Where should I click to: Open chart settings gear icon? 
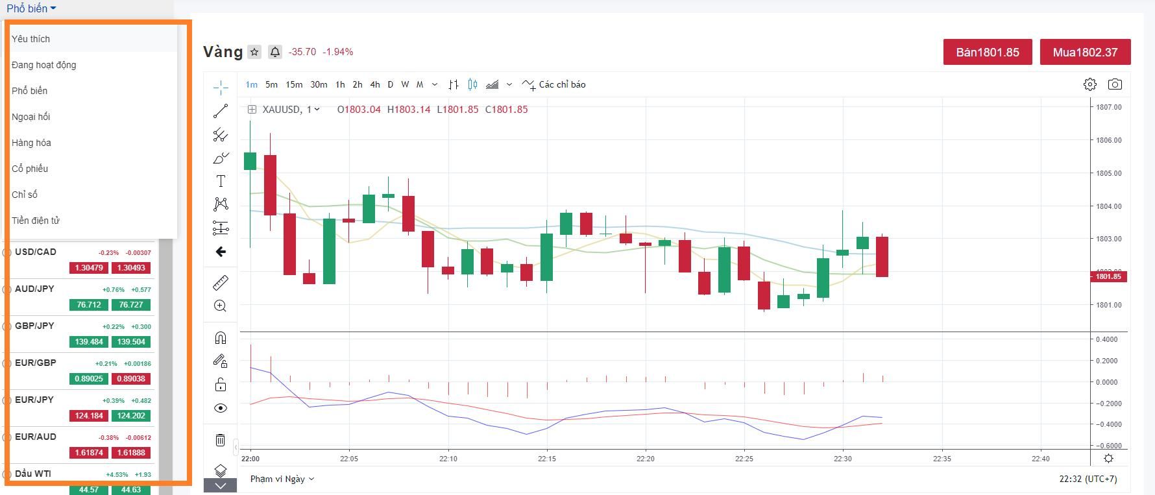(x=1090, y=84)
